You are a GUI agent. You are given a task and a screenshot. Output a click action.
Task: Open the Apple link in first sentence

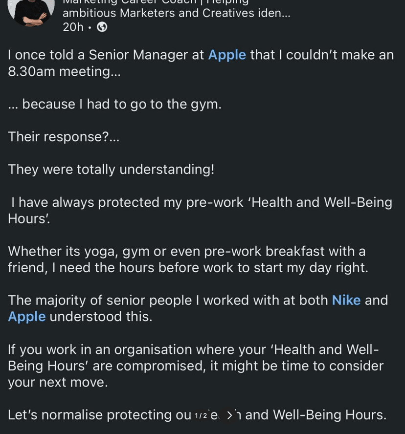tap(227, 55)
